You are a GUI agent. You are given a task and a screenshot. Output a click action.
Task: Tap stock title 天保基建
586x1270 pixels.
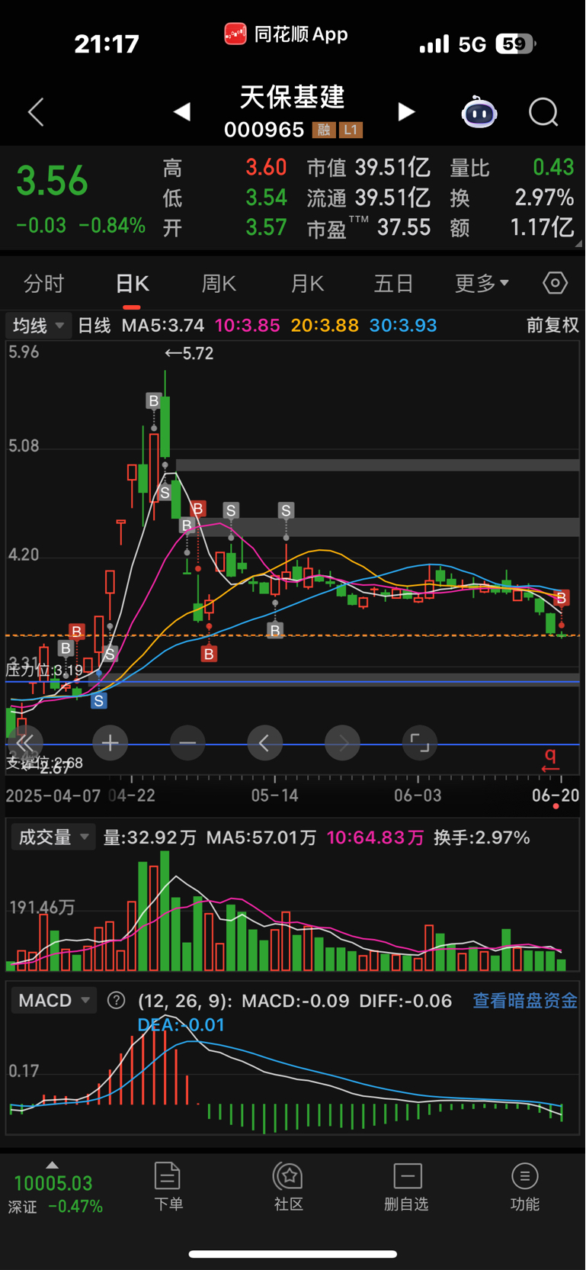coord(293,97)
